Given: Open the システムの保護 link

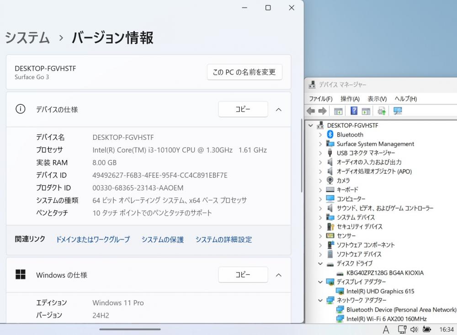Looking at the screenshot, I should point(163,239).
